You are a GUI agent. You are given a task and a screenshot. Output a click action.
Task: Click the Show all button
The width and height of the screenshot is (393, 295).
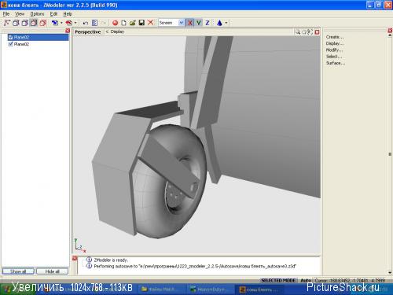coord(18,271)
